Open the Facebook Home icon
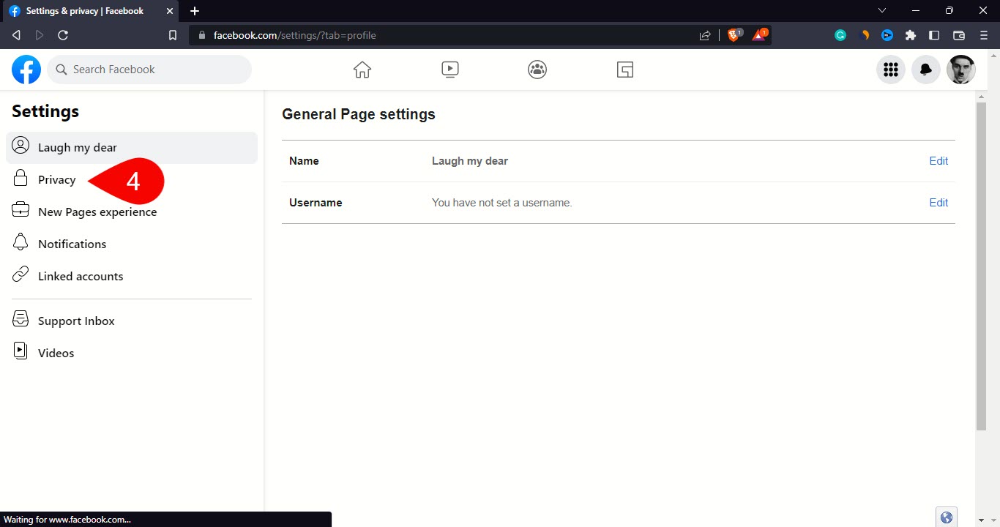 362,70
